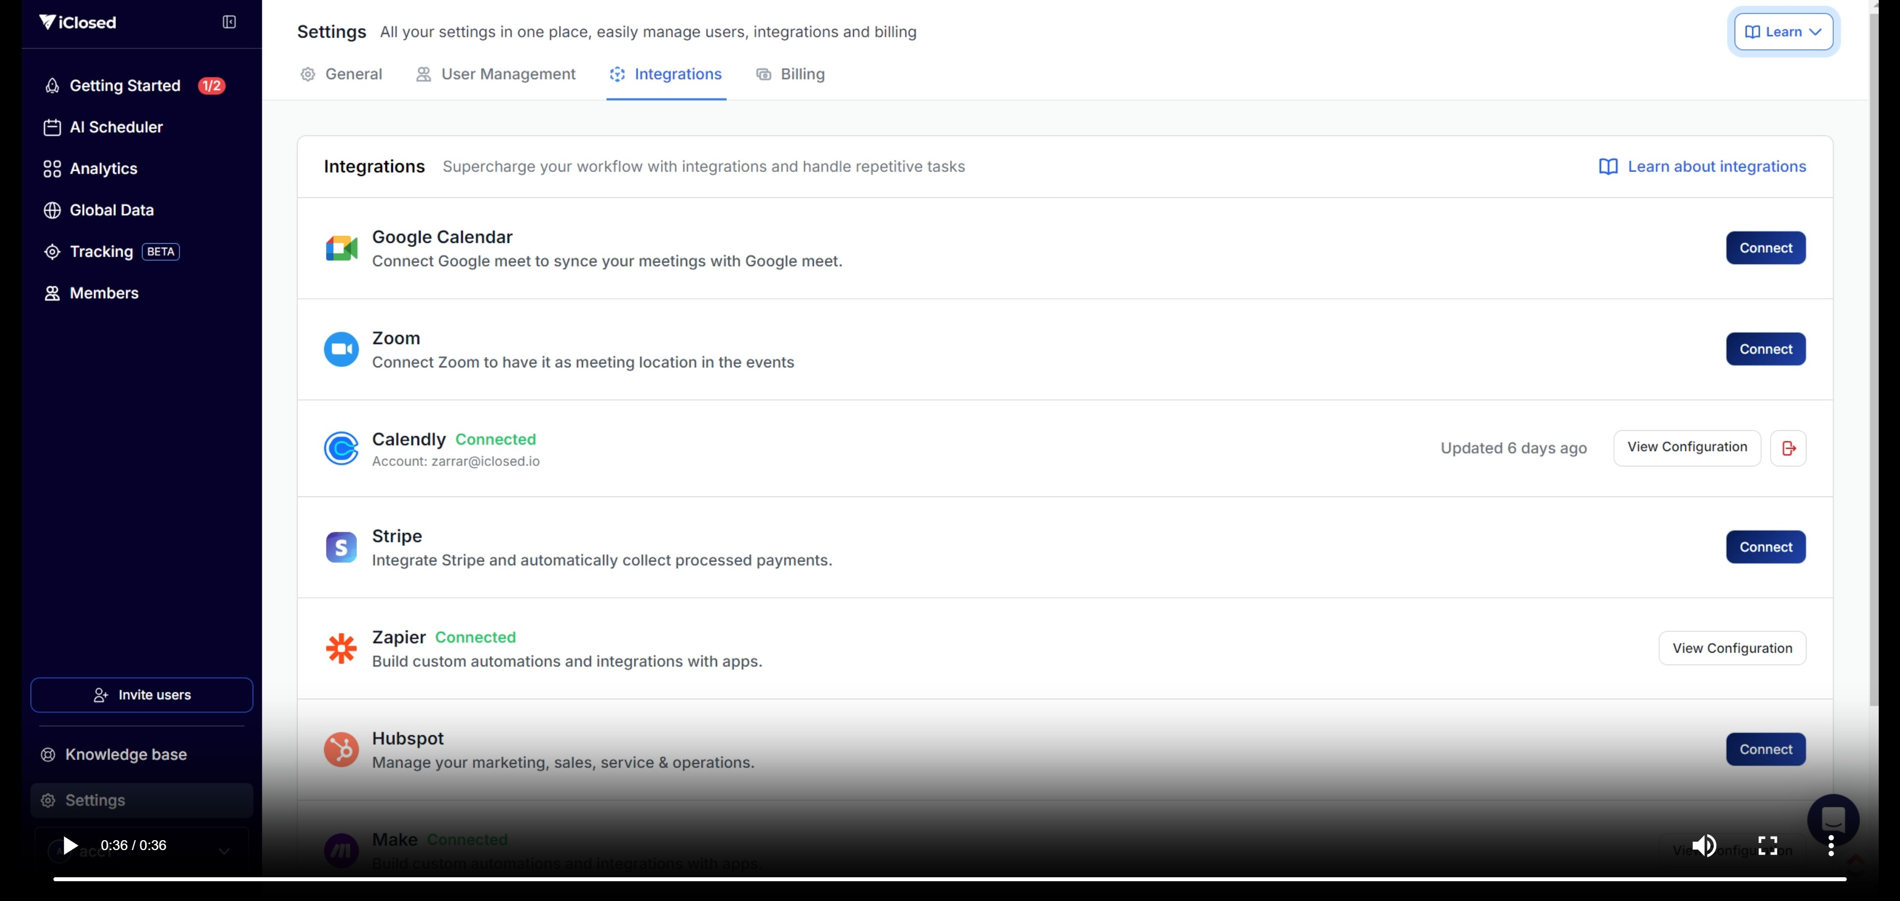Collapse the sidebar with the panel icon
The image size is (1900, 901).
[230, 22]
